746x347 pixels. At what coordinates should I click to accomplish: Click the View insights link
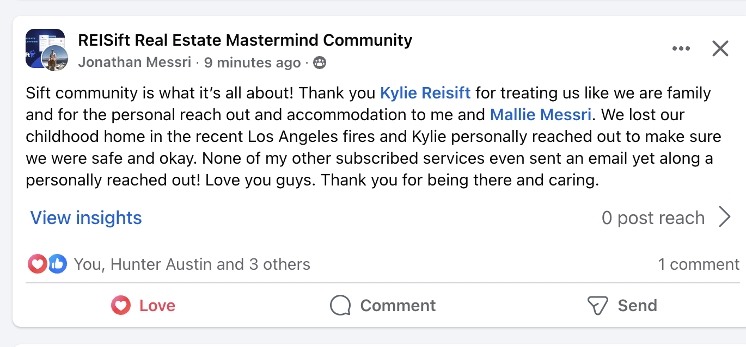point(86,218)
